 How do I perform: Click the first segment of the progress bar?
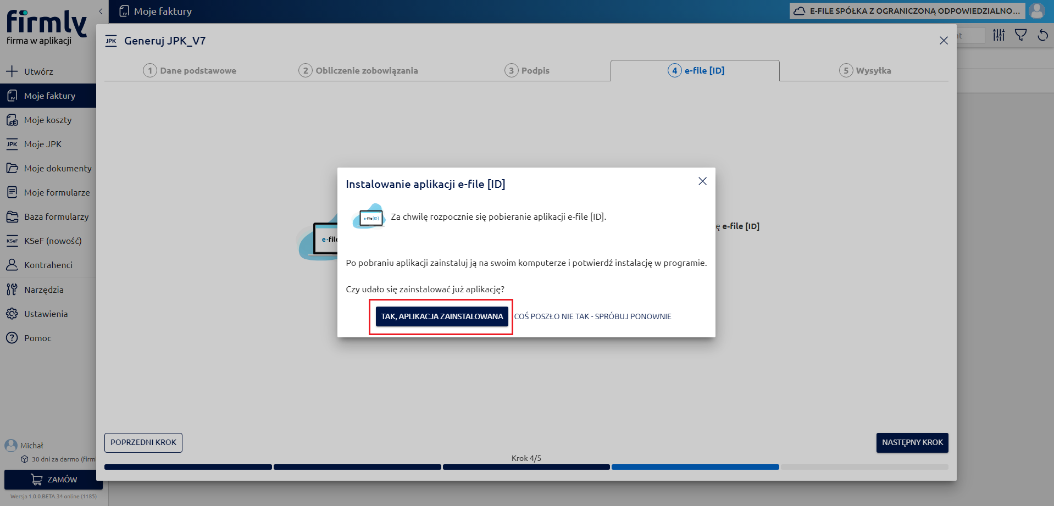188,467
